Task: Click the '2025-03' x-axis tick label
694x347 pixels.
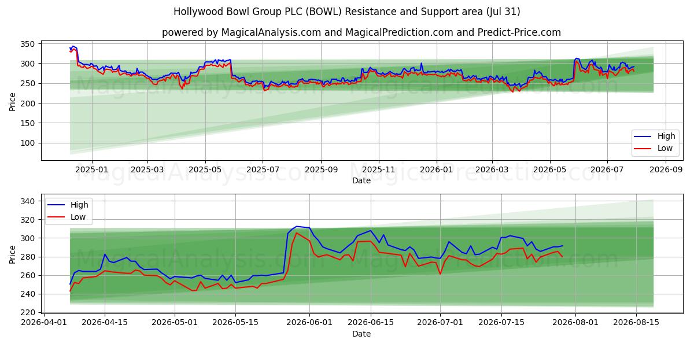Action: [147, 169]
